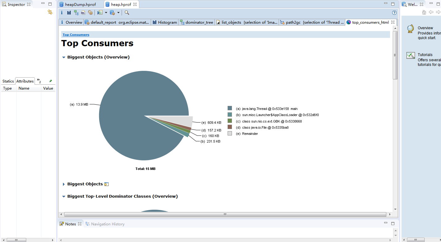The height and width of the screenshot is (242, 441).
Task: Expand the Biggest Objects section
Action: tap(64, 184)
